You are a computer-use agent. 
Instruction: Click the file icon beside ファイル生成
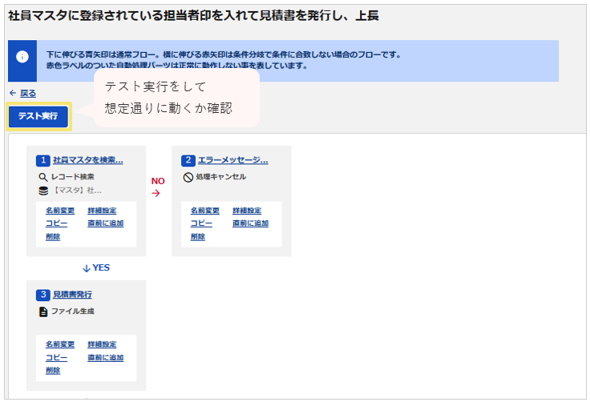point(43,312)
